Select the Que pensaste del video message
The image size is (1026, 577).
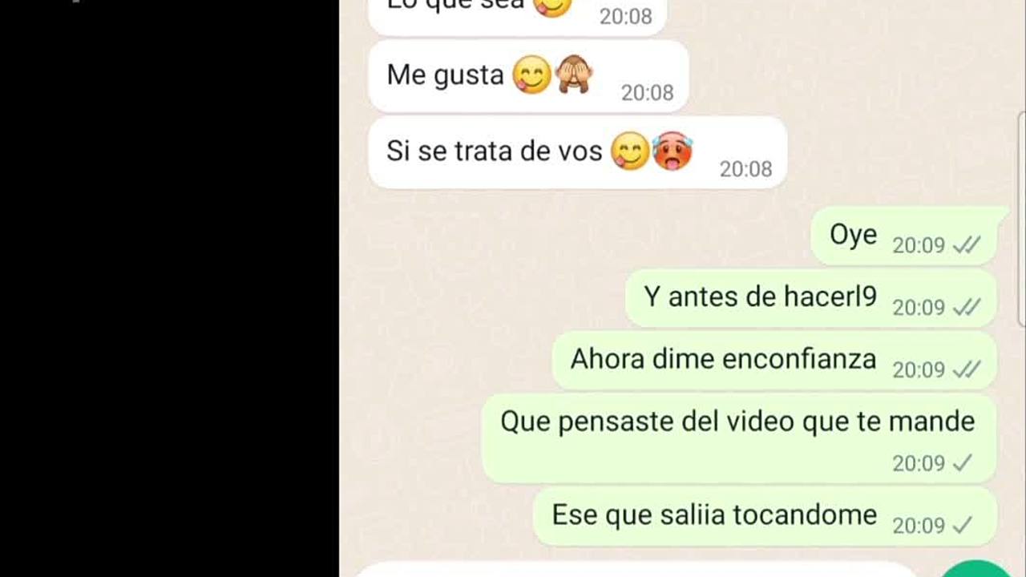(739, 438)
